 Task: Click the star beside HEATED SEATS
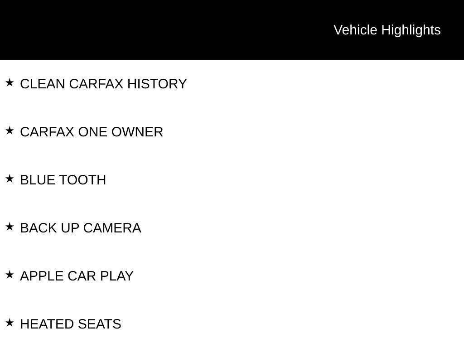[10, 323]
